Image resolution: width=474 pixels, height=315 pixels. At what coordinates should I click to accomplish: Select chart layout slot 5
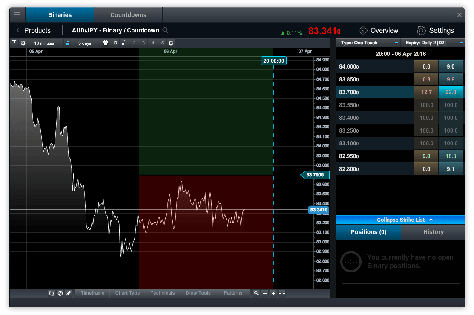click(162, 43)
